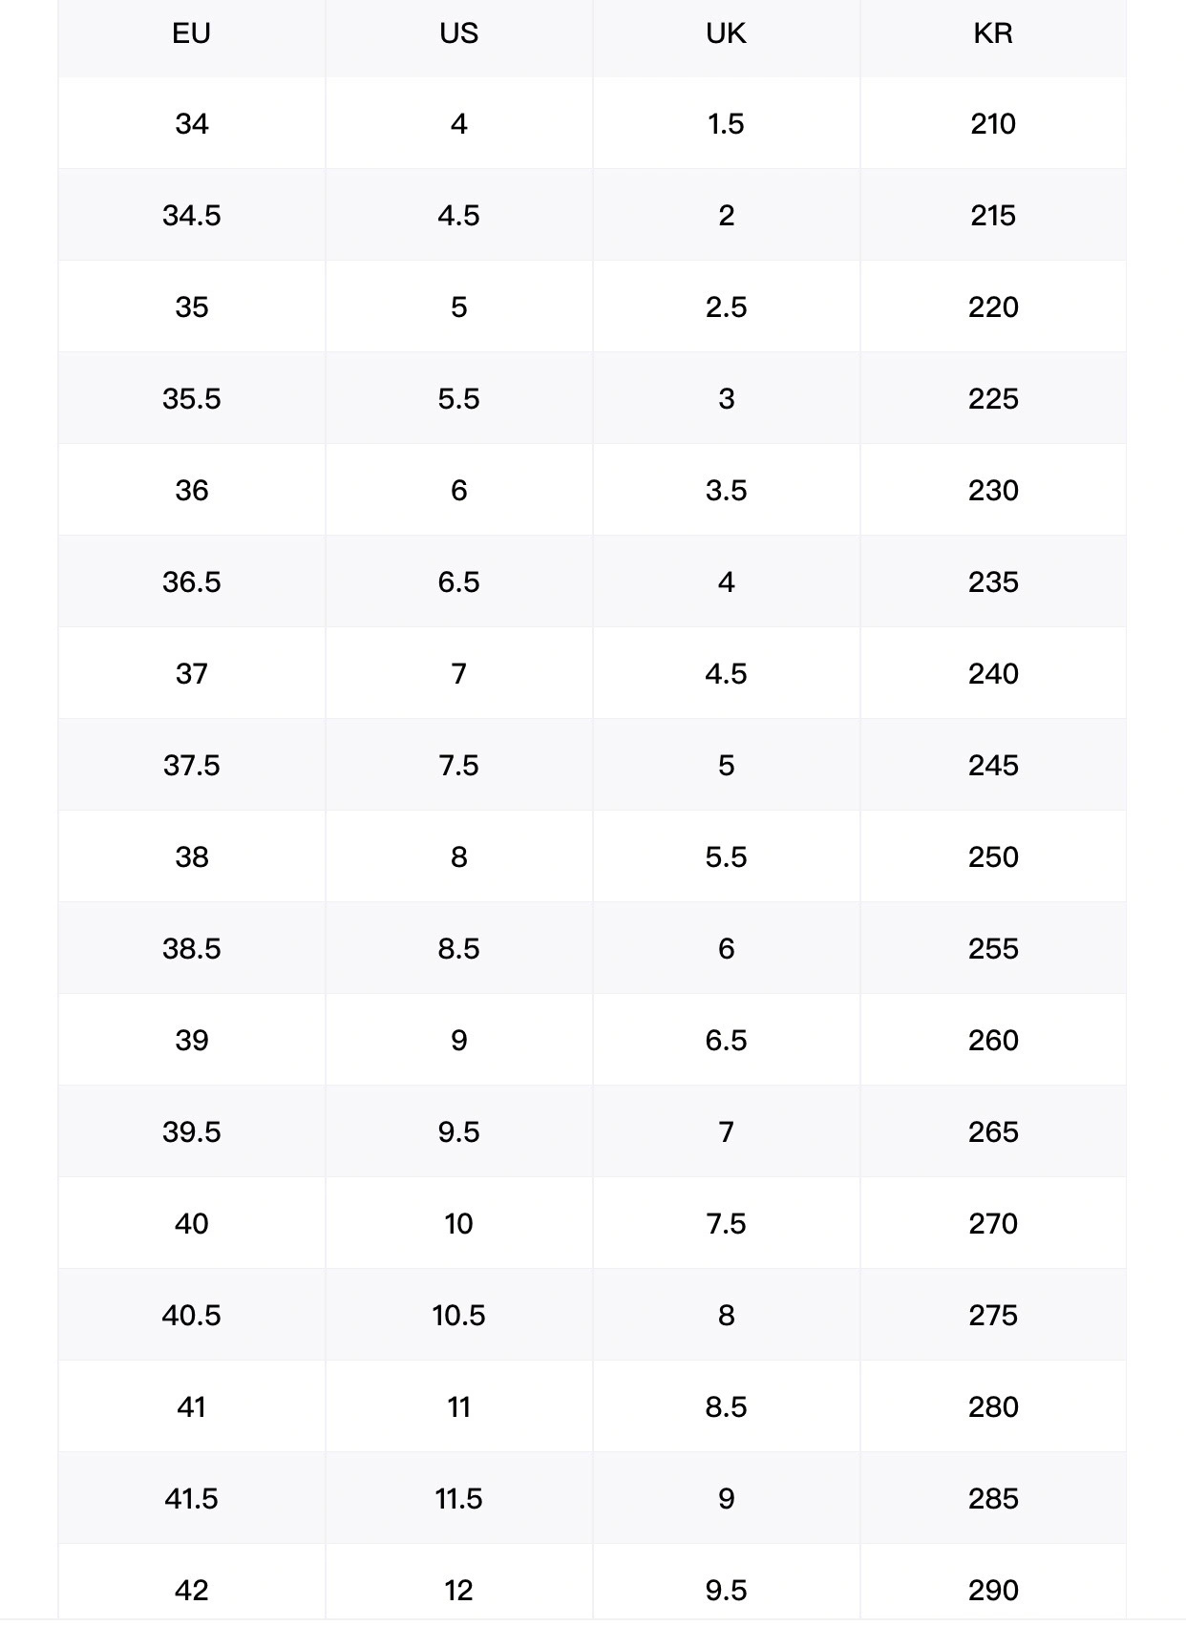Click UK size 4.5 cell
This screenshot has height=1626, width=1186.
[726, 674]
